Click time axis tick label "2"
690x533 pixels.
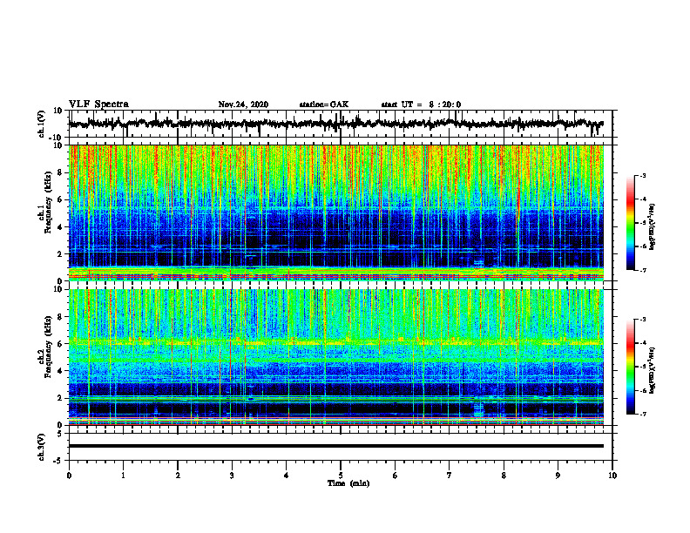coord(178,476)
